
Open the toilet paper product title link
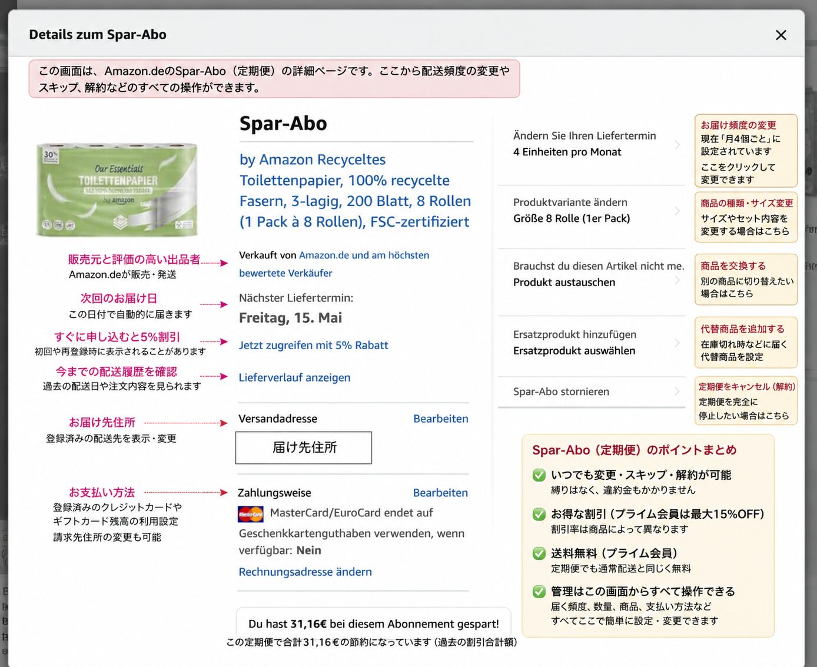click(x=355, y=191)
